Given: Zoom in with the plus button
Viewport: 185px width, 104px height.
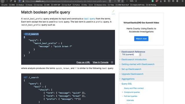Looking at the screenshot, I should click(x=136, y=1).
